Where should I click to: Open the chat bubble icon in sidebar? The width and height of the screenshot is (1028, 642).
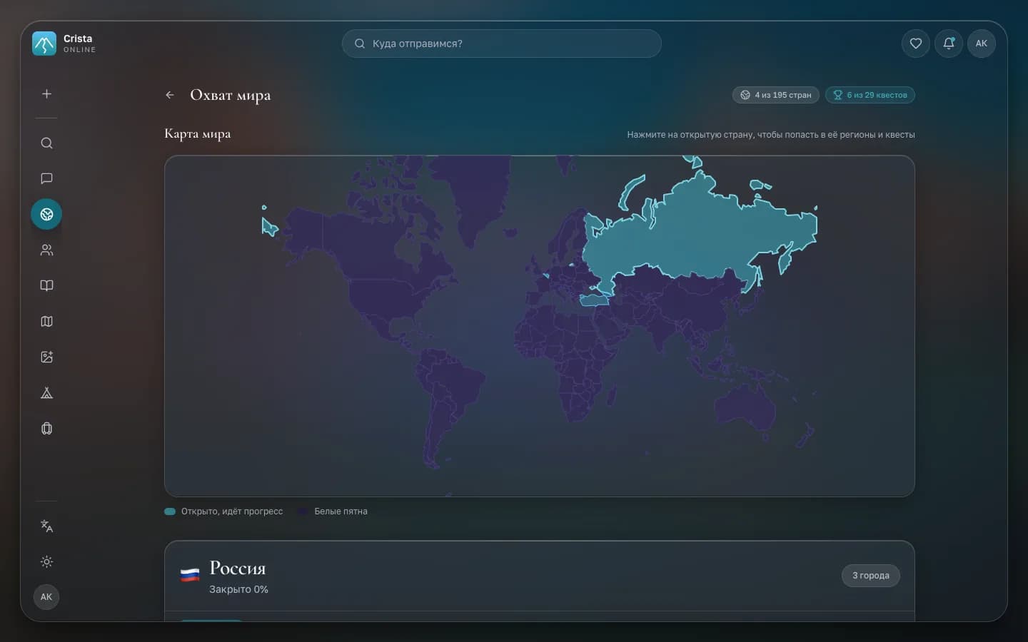[x=46, y=178]
